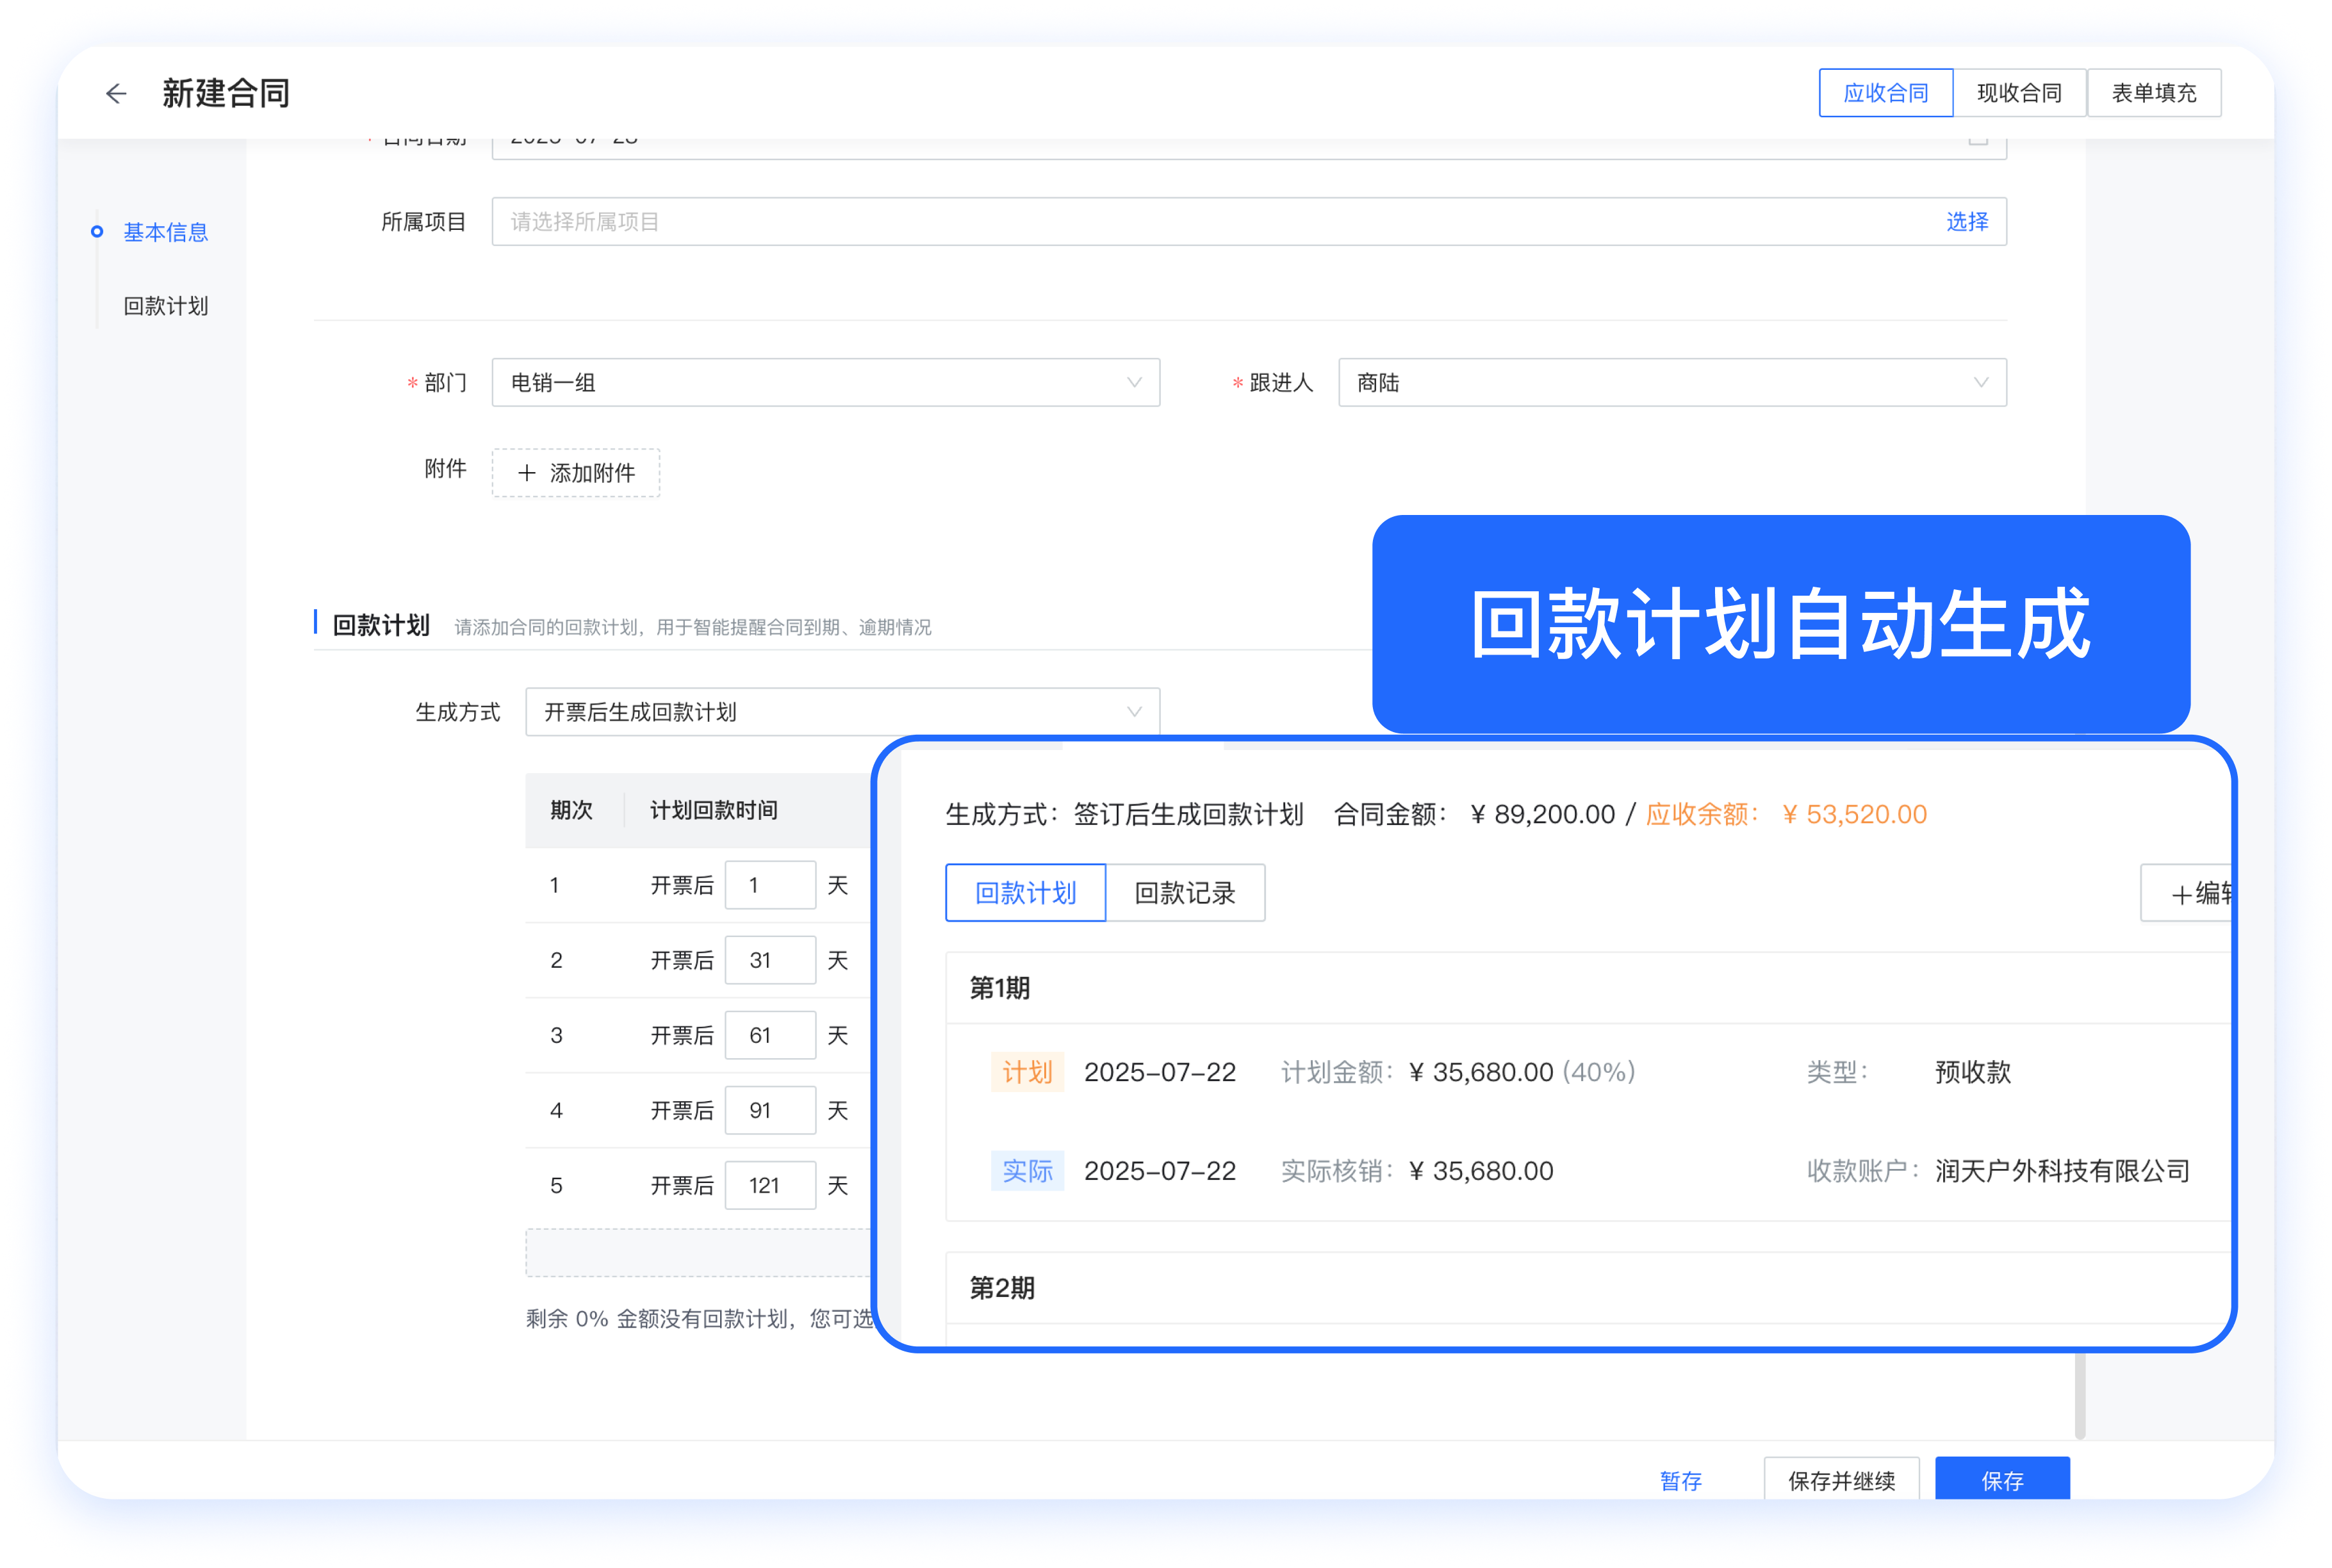Click the 保存 button
The image size is (2332, 1568).
(x=2002, y=1480)
